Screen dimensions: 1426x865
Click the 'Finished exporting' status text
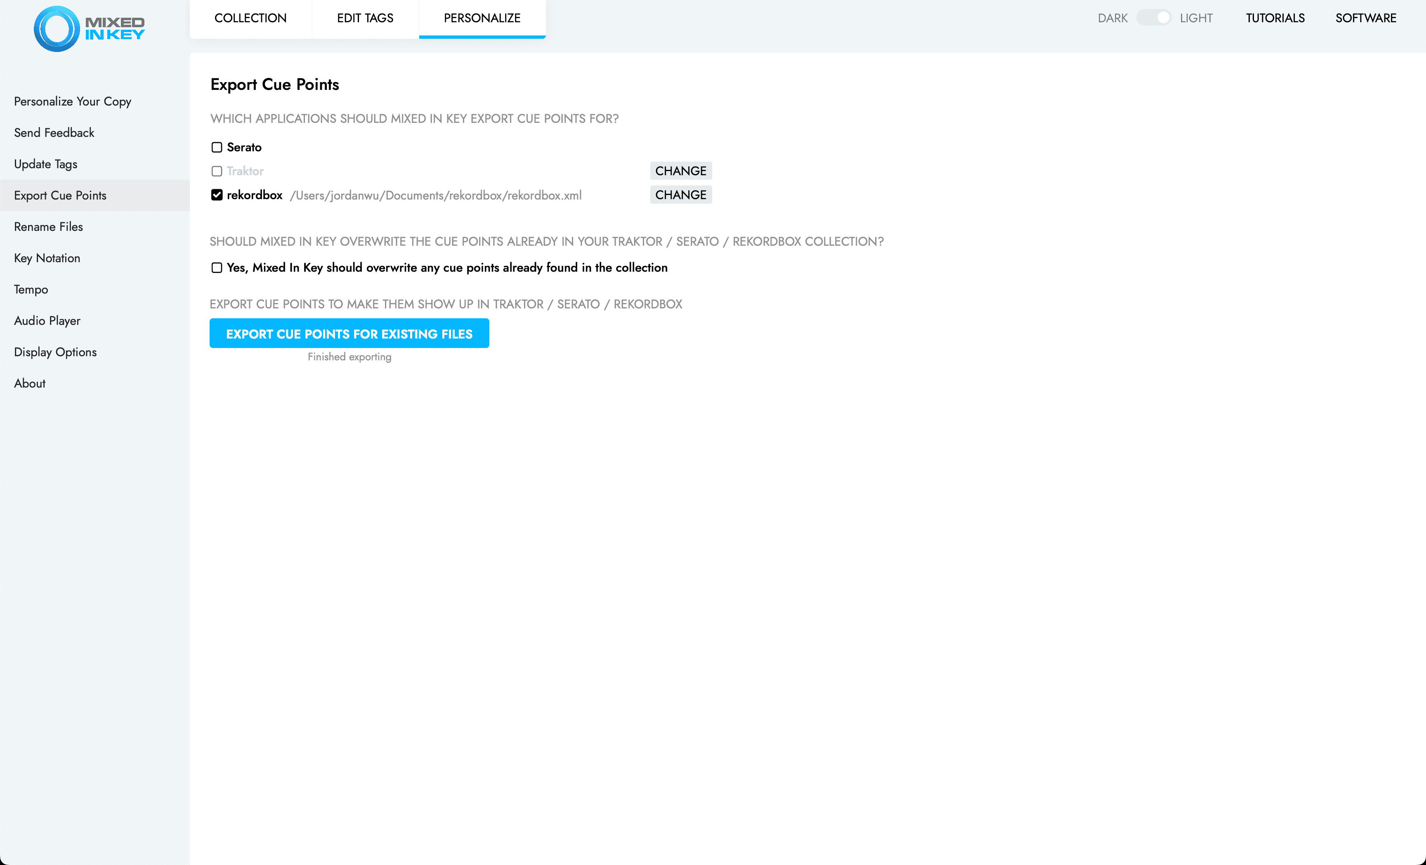(349, 357)
